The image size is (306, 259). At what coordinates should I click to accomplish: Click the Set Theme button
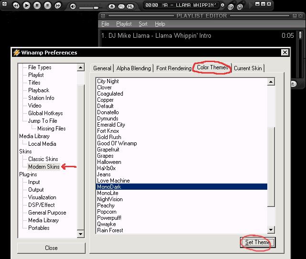pyautogui.click(x=258, y=242)
